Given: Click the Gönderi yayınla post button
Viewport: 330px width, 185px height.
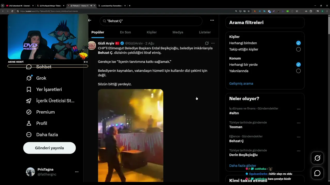Looking at the screenshot, I should click(49, 148).
